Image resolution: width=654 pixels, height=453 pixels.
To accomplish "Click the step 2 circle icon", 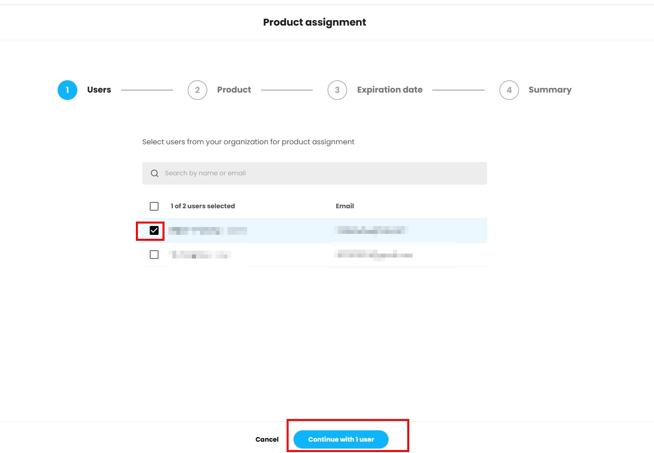I will 197,90.
